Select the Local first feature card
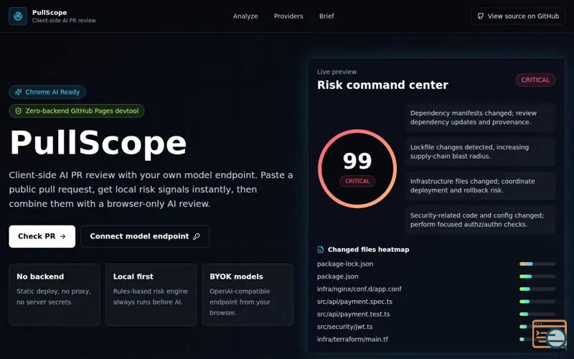This screenshot has width=574, height=359. point(151,294)
